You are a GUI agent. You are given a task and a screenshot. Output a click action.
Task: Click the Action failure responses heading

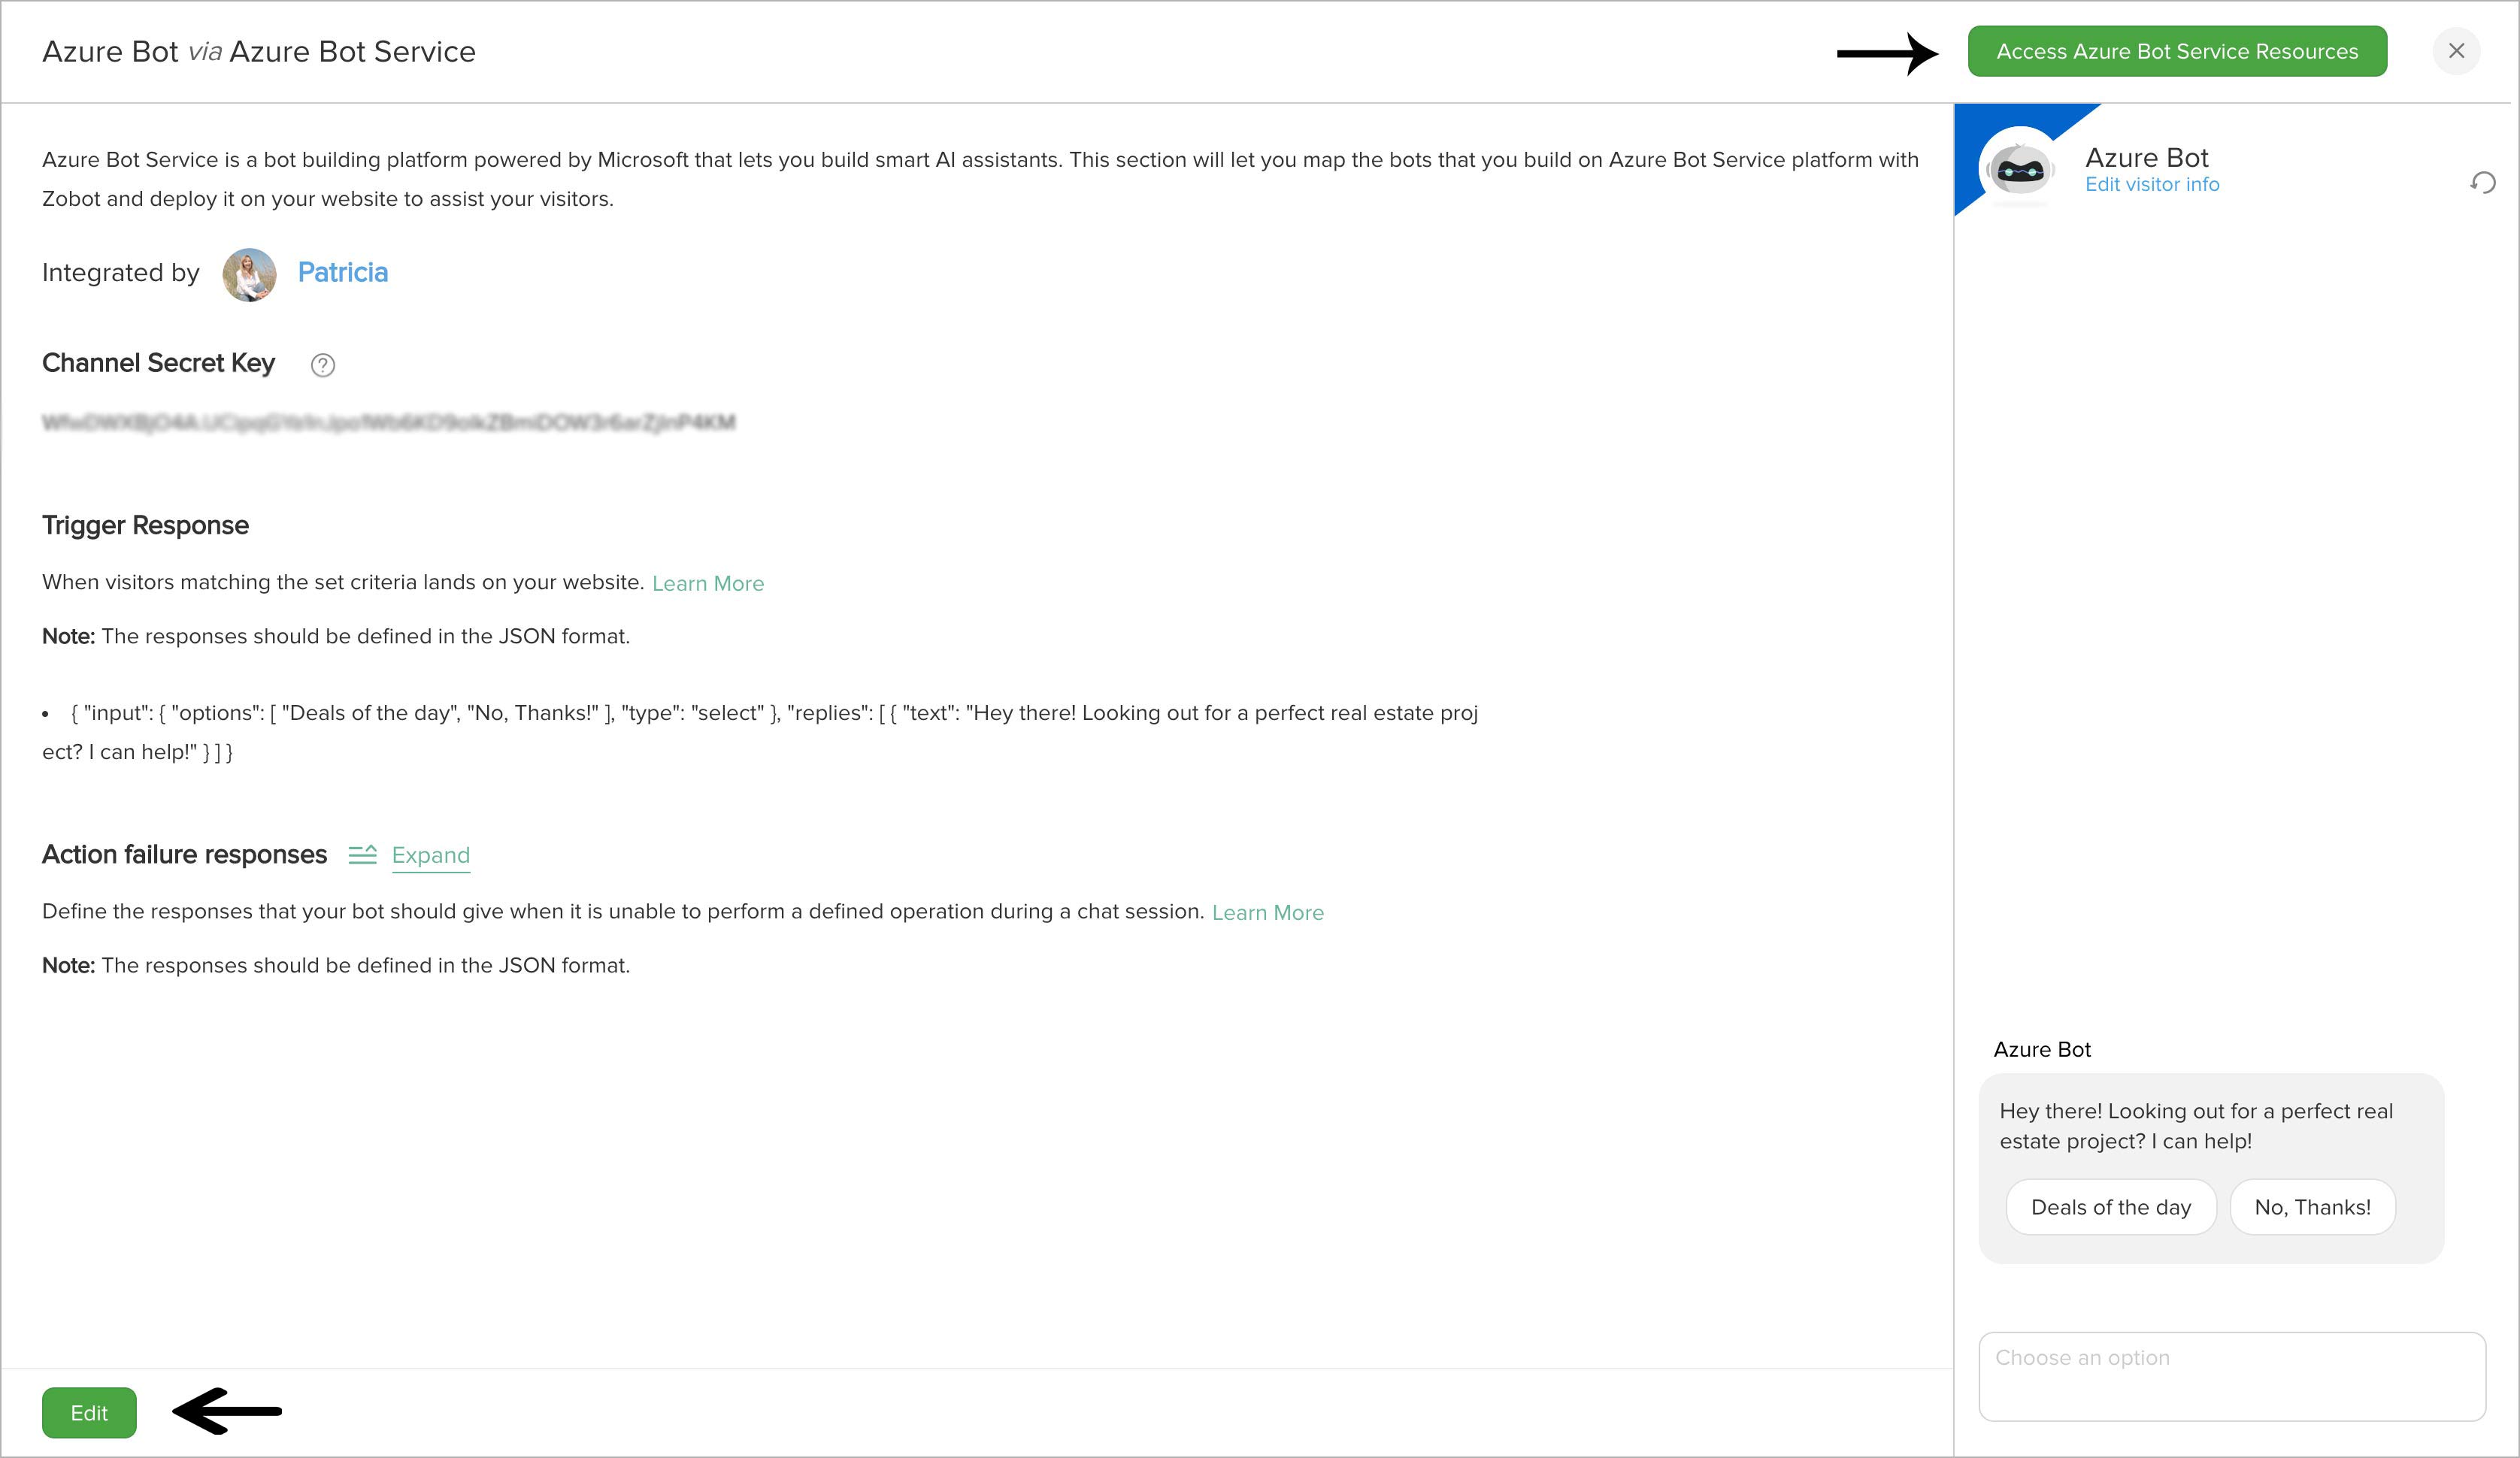[x=184, y=854]
